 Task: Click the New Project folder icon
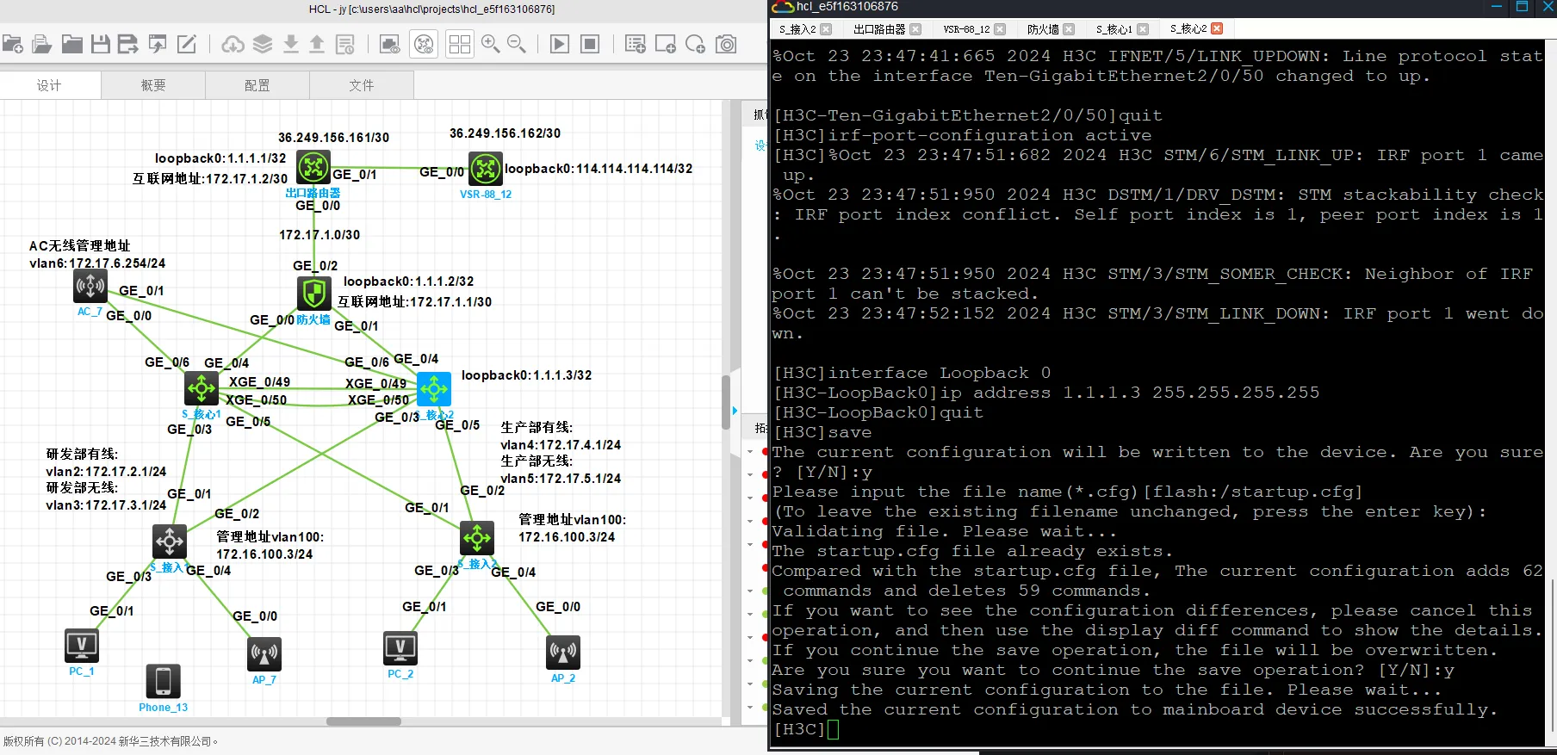[x=13, y=44]
